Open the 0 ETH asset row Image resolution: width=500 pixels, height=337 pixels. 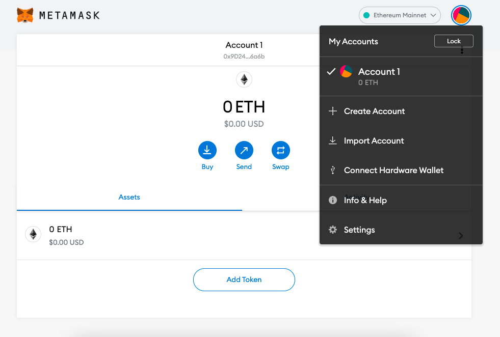244,235
